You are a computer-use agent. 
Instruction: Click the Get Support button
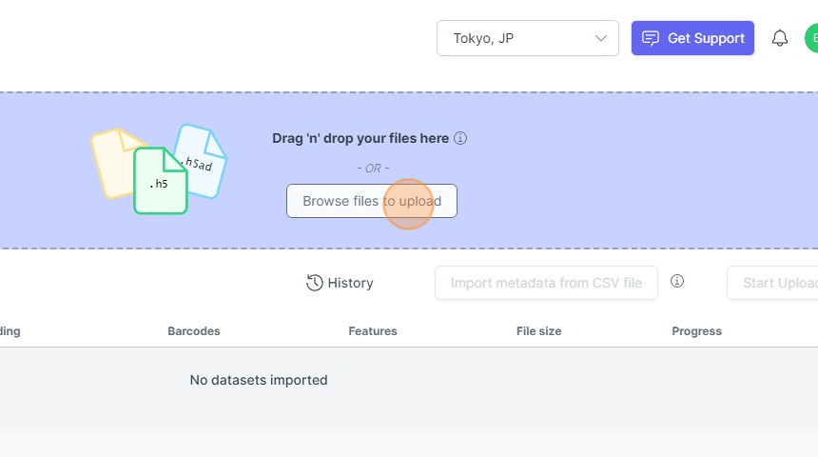pos(692,38)
